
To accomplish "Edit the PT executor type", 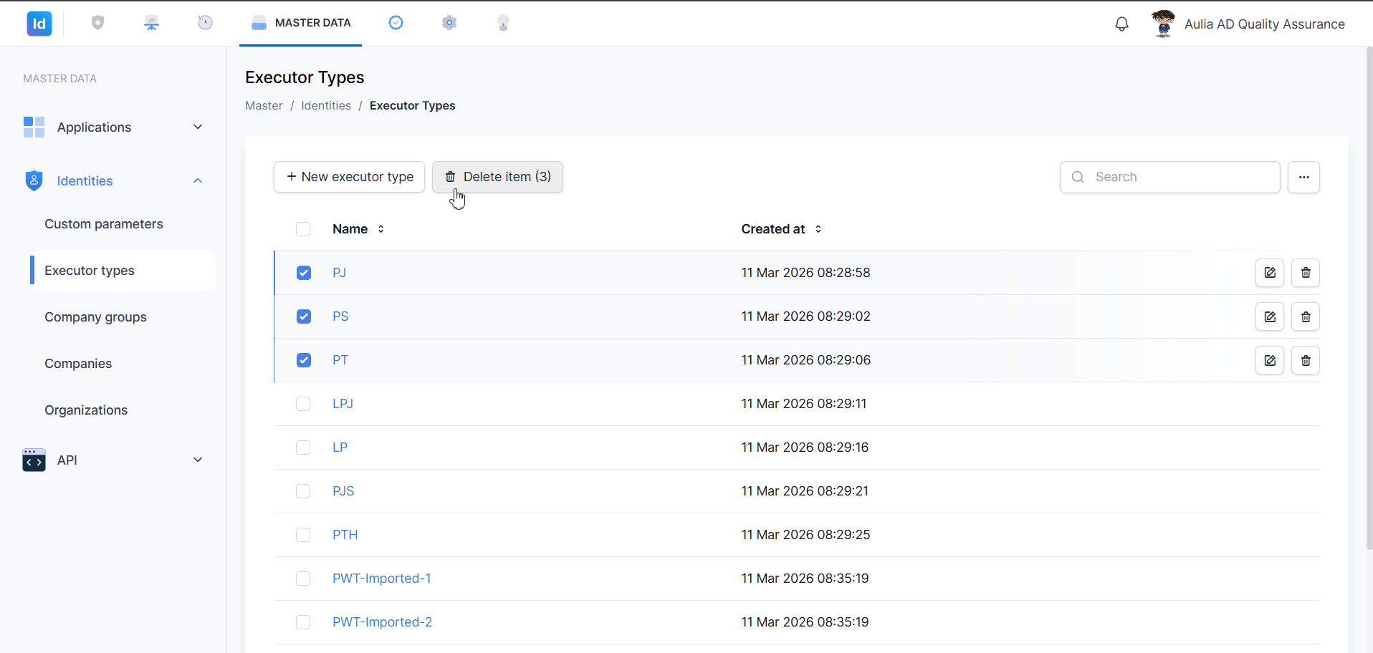I will (x=1270, y=360).
